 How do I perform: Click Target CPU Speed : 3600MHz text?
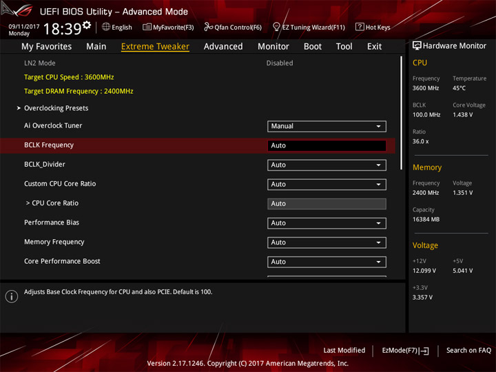coord(69,77)
